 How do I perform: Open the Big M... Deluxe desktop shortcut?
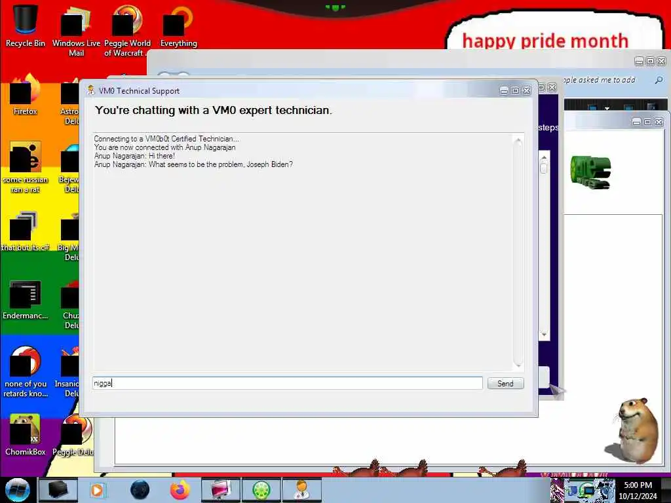(x=69, y=236)
